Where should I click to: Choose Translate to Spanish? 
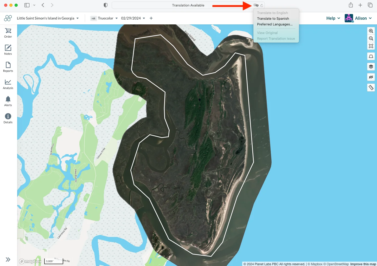(x=273, y=18)
